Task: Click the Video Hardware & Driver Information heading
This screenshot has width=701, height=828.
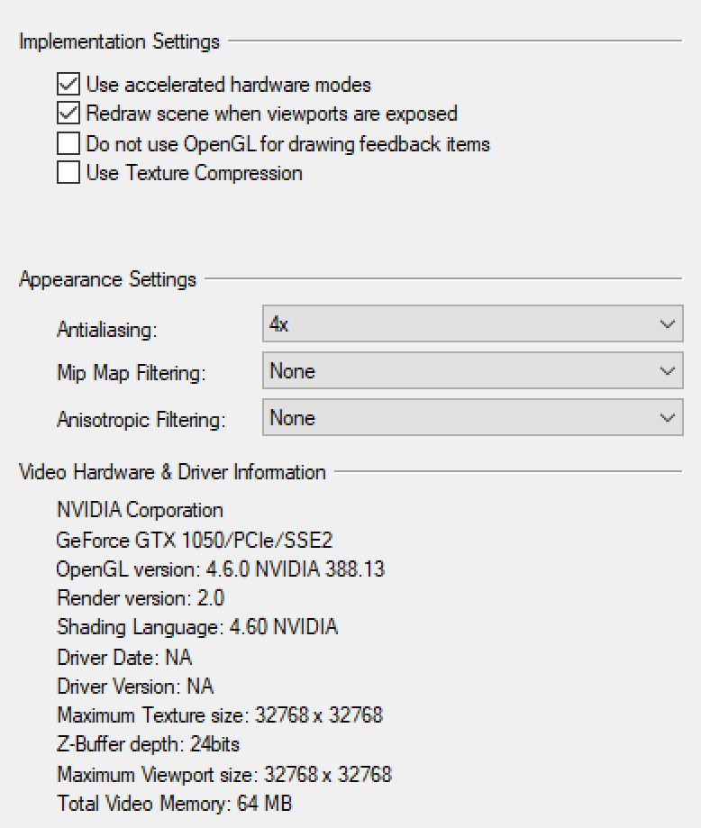Action: [173, 471]
